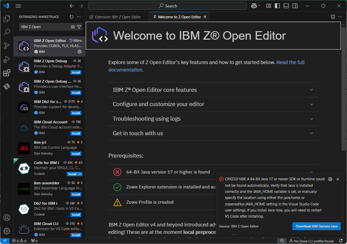
Task: Open the Read the full documentation link
Action: coord(290,62)
